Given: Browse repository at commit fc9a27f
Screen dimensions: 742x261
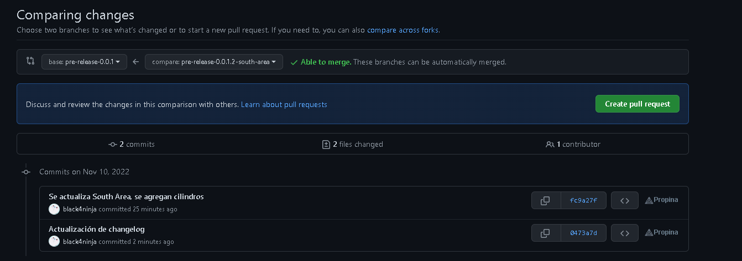Looking at the screenshot, I should [625, 200].
